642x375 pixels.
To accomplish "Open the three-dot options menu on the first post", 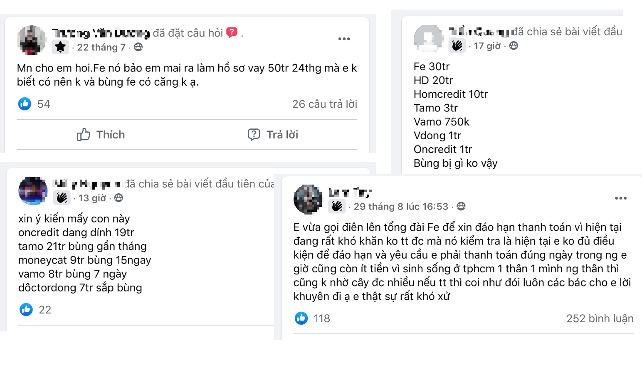I will coord(344,39).
